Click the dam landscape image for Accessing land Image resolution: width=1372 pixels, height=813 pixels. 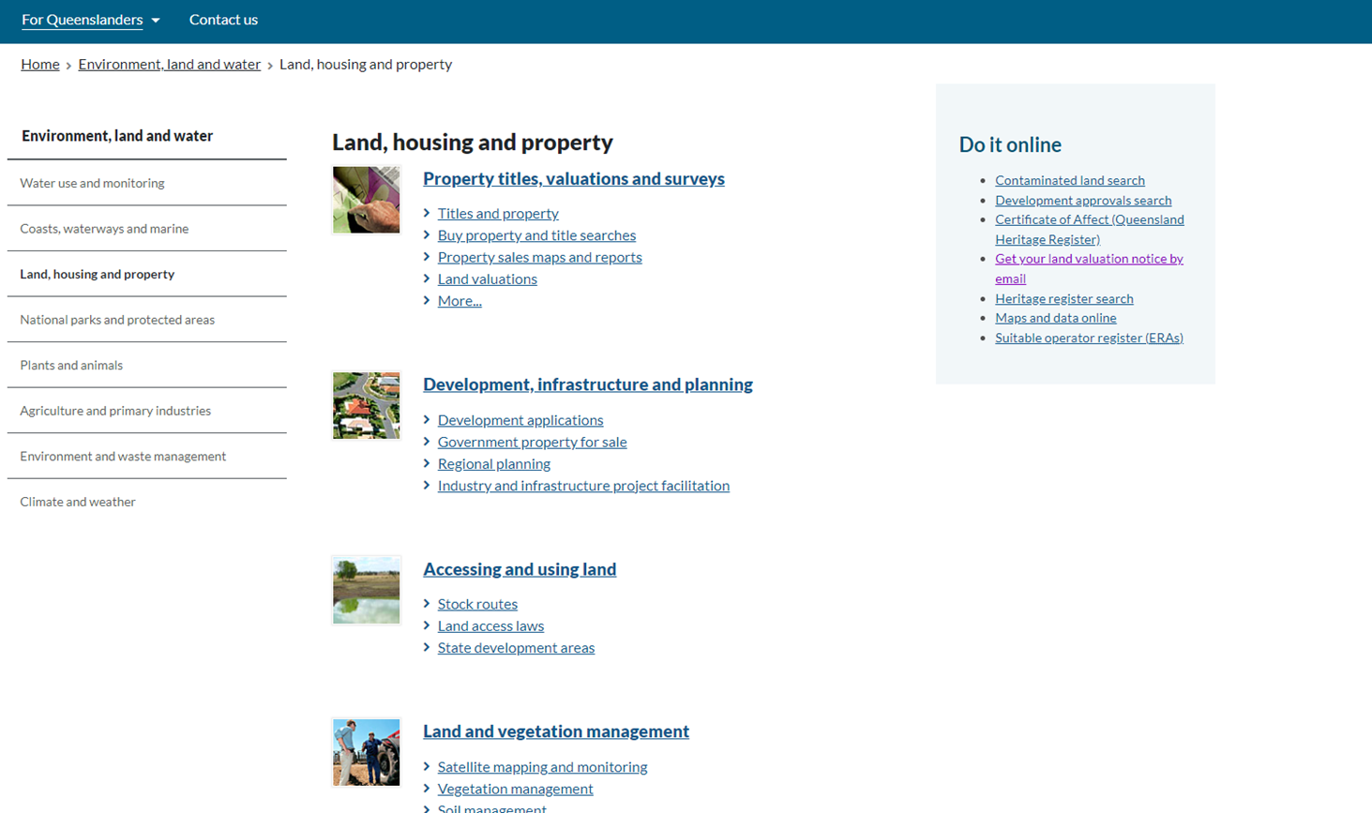(x=366, y=590)
